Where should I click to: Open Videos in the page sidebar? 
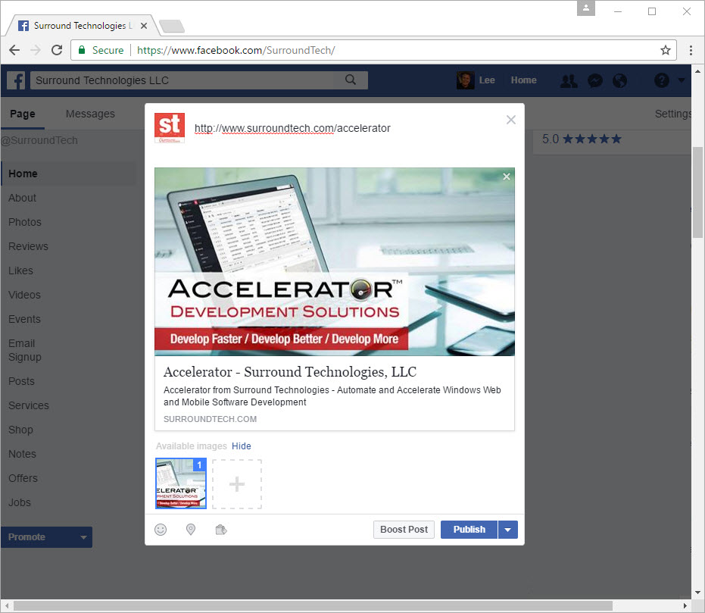24,295
